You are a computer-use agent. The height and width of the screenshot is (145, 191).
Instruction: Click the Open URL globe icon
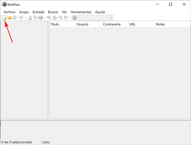click(41, 18)
